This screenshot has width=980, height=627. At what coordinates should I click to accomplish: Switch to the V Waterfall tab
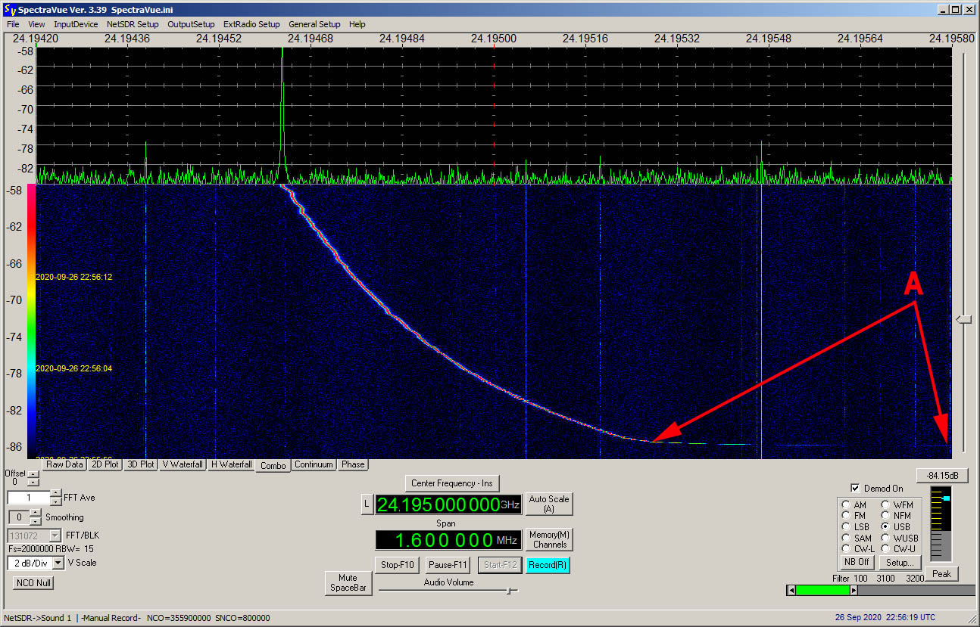point(183,464)
